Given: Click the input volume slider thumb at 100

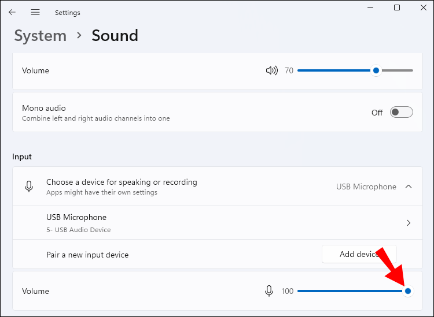Looking at the screenshot, I should click(408, 291).
